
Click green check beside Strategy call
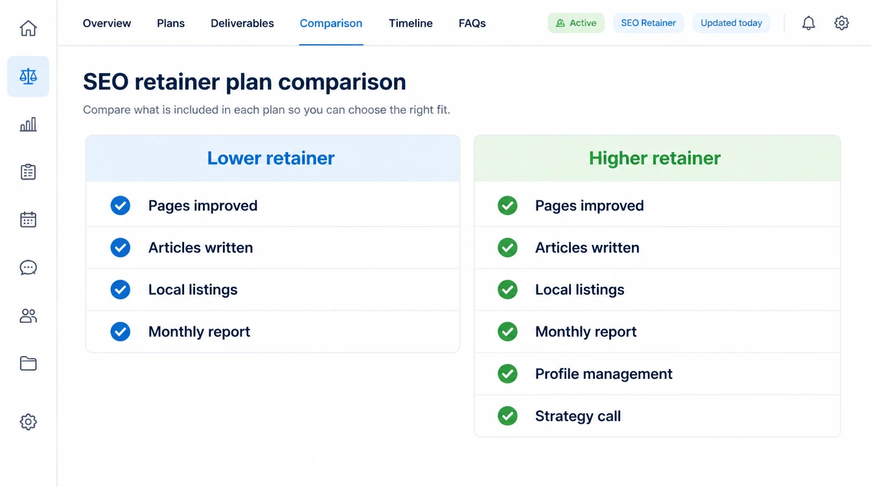[507, 416]
